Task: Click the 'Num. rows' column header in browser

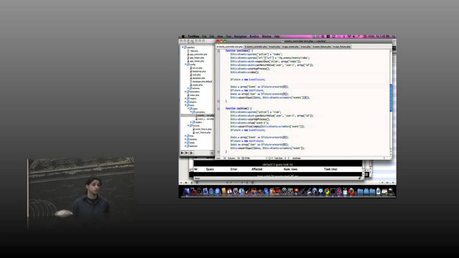Action: [290, 169]
